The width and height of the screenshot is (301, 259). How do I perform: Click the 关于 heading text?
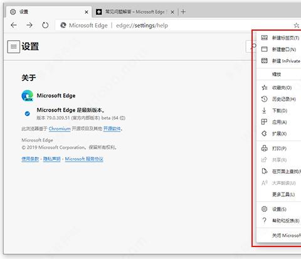click(x=29, y=78)
